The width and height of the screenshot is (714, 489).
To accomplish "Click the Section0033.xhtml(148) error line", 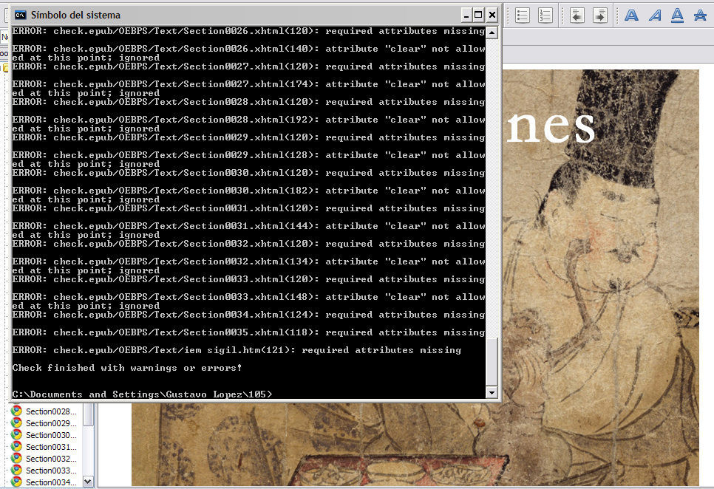I will tap(248, 301).
